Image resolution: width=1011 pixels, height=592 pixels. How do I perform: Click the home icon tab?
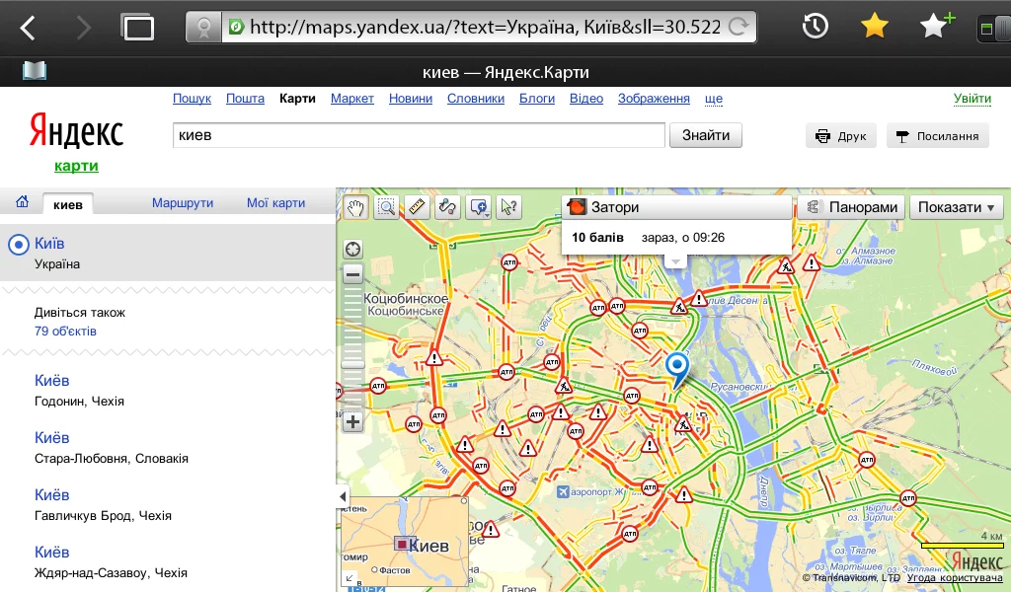pyautogui.click(x=22, y=202)
